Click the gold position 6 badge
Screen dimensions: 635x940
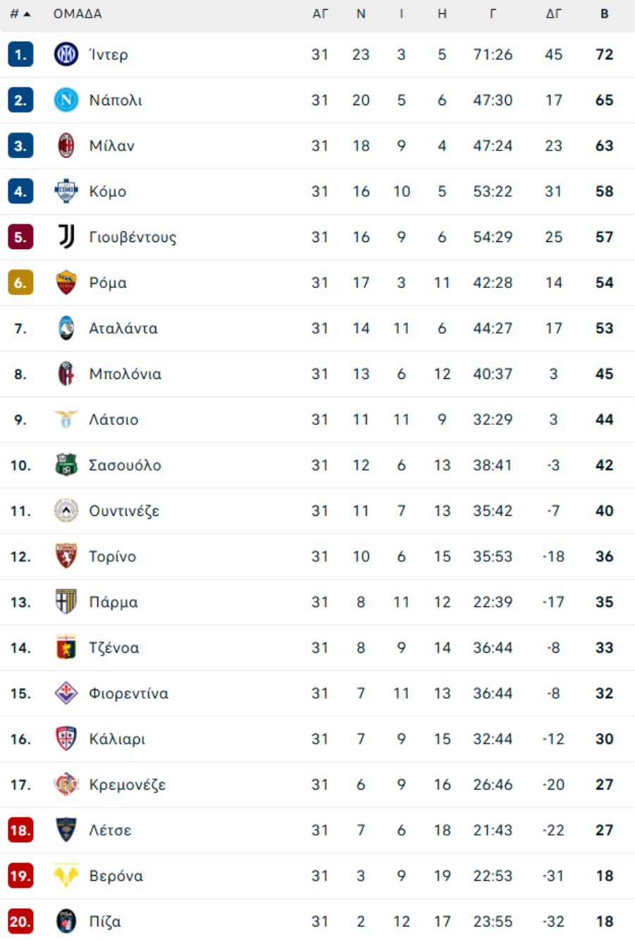point(20,282)
